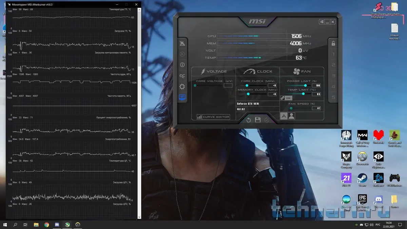The height and width of the screenshot is (229, 407).
Task: Select profile slot 5
Action: pos(333,98)
